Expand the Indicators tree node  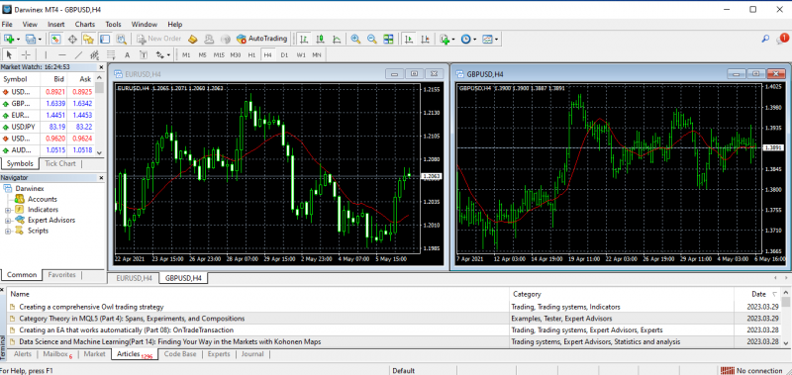tap(8, 210)
